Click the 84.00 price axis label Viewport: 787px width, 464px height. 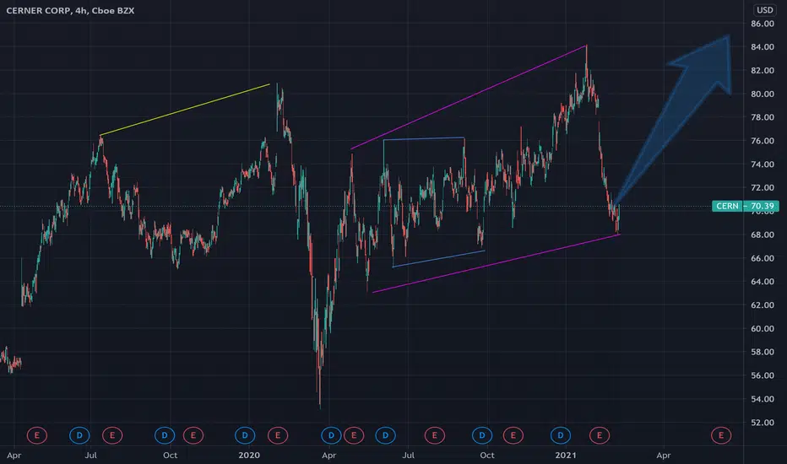[x=763, y=47]
